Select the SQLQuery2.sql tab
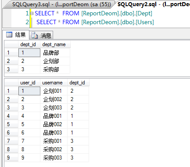 pyautogui.click(x=153, y=4)
